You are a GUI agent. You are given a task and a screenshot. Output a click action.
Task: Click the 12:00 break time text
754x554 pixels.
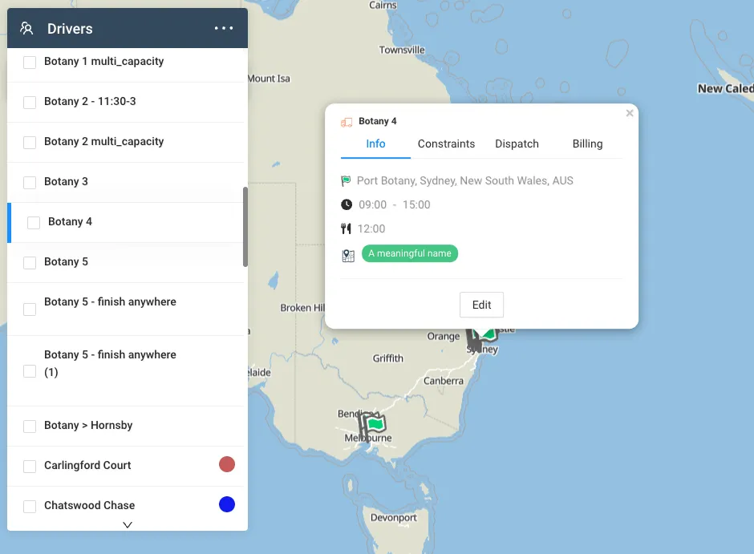(x=371, y=228)
